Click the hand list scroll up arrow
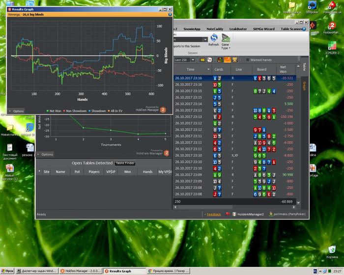Screen dimensions: 344x275 pos(298,66)
